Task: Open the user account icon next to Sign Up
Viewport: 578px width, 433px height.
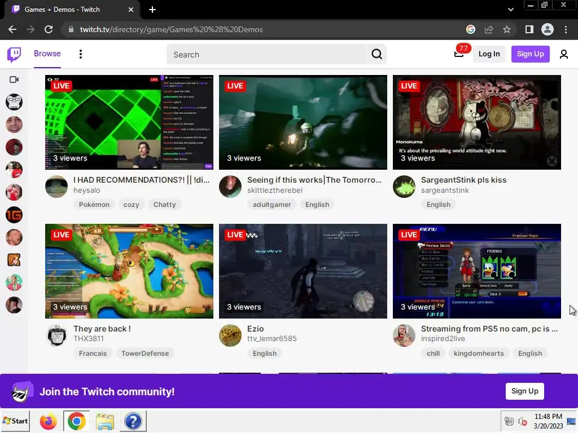Action: coord(564,54)
